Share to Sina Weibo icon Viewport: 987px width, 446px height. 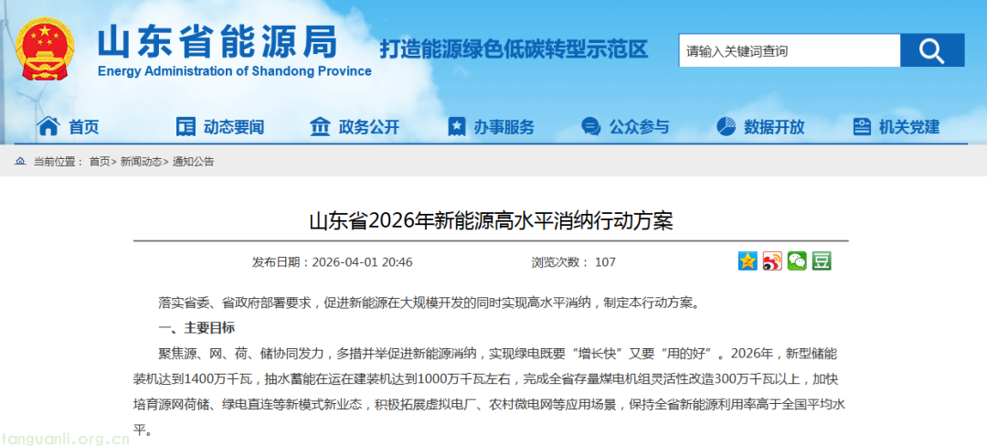772,261
